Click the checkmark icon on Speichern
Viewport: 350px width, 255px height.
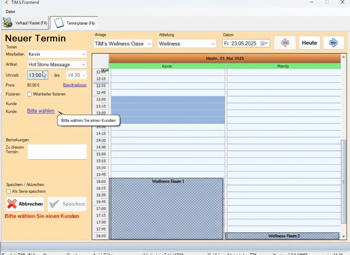pyautogui.click(x=55, y=204)
